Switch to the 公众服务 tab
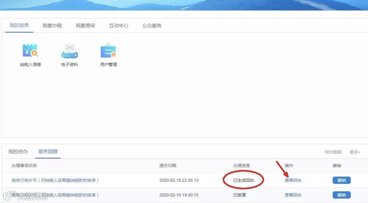The width and height of the screenshot is (368, 203). tap(152, 26)
